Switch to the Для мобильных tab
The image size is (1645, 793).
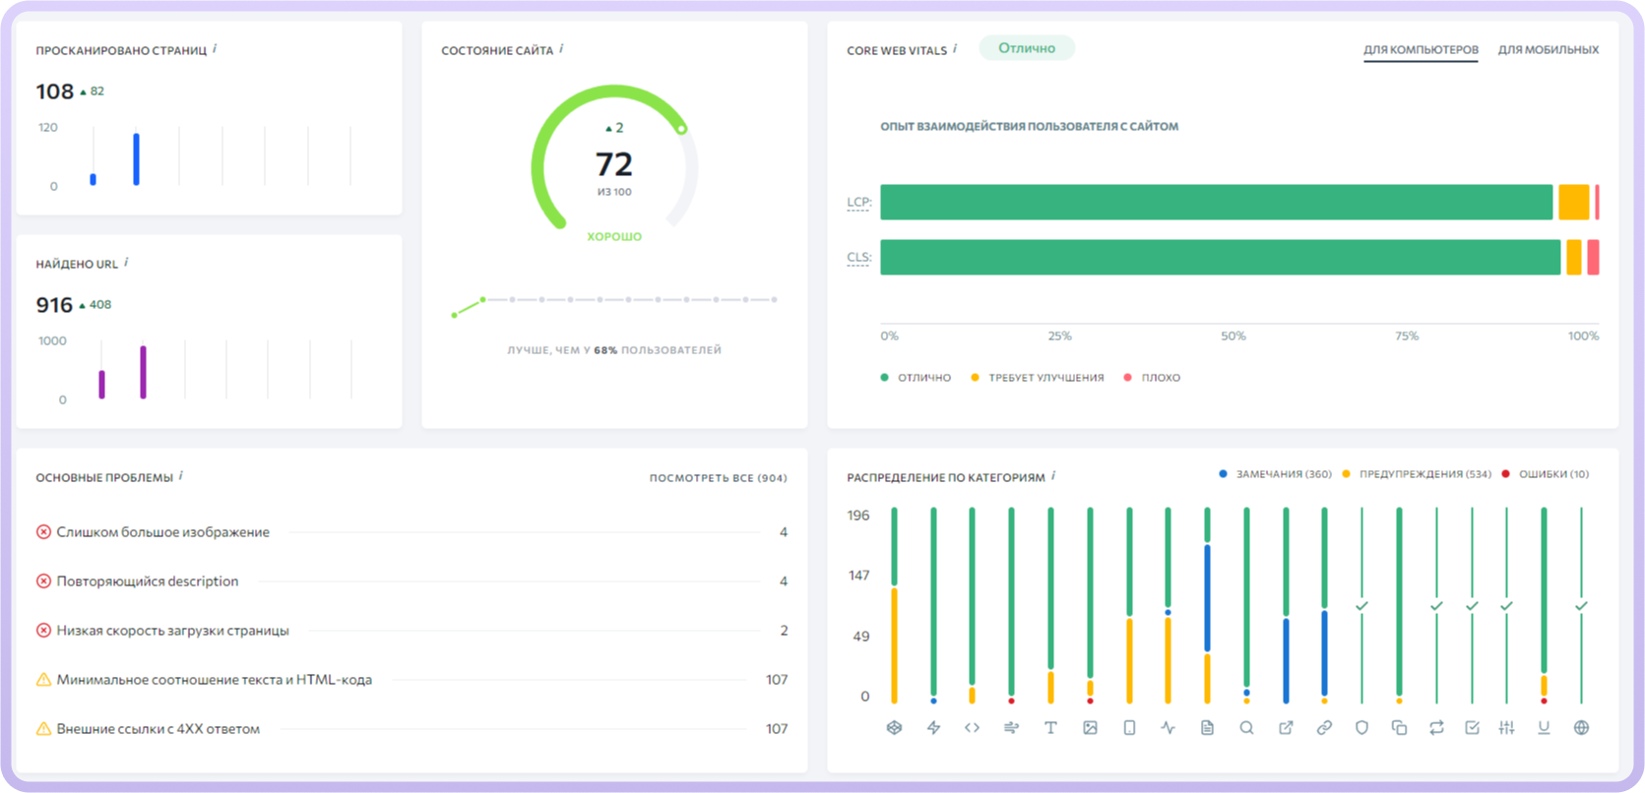(1548, 50)
